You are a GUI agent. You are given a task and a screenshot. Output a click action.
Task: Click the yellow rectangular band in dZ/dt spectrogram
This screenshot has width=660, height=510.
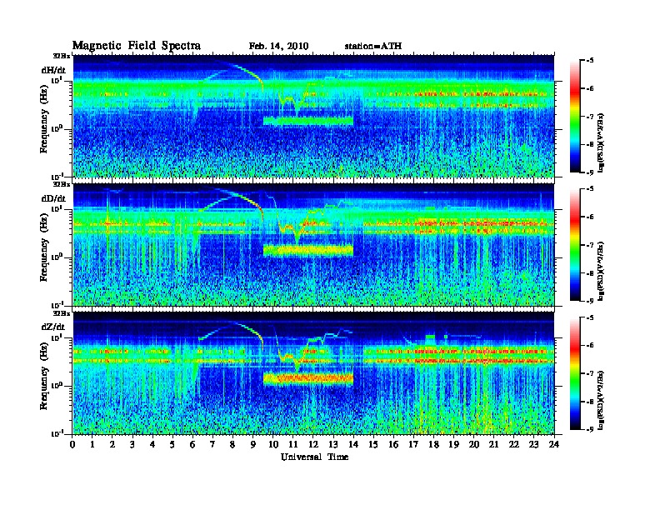[308, 378]
